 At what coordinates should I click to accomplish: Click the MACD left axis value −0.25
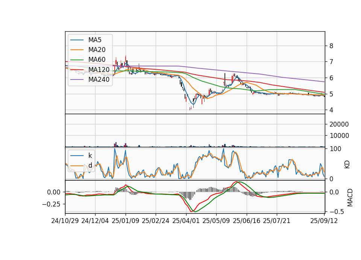[51, 204]
